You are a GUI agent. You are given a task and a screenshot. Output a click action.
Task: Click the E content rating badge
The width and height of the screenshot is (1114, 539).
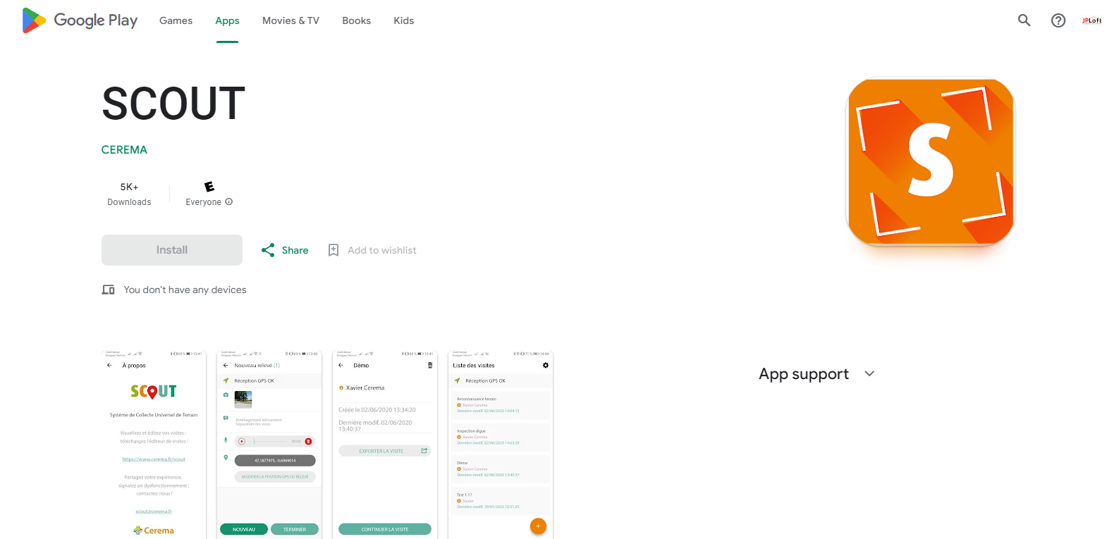(209, 187)
